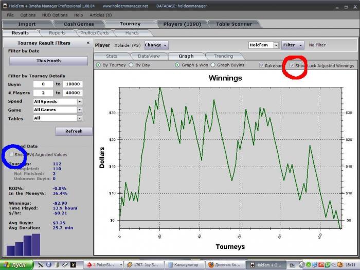
Task: Switch to Калькулятор taskbar window
Action: pyautogui.click(x=185, y=265)
